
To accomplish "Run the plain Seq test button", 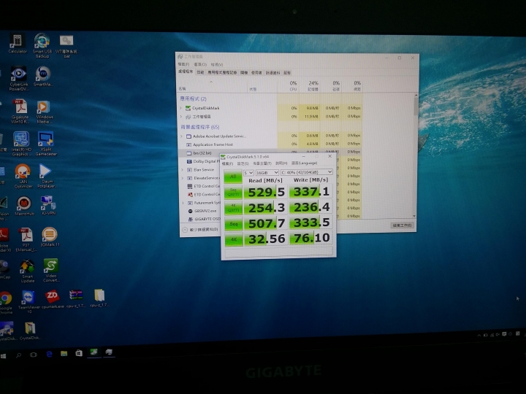I will click(x=234, y=224).
